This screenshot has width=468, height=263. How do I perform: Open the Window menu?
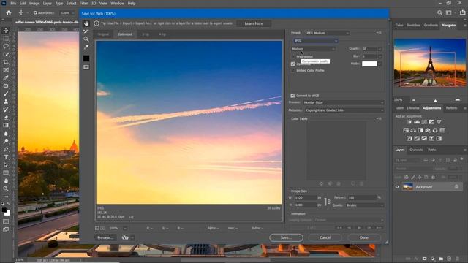(x=117, y=3)
